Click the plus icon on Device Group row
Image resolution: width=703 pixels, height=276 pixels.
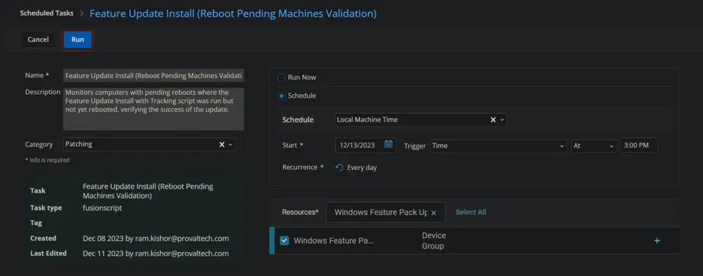[657, 241]
